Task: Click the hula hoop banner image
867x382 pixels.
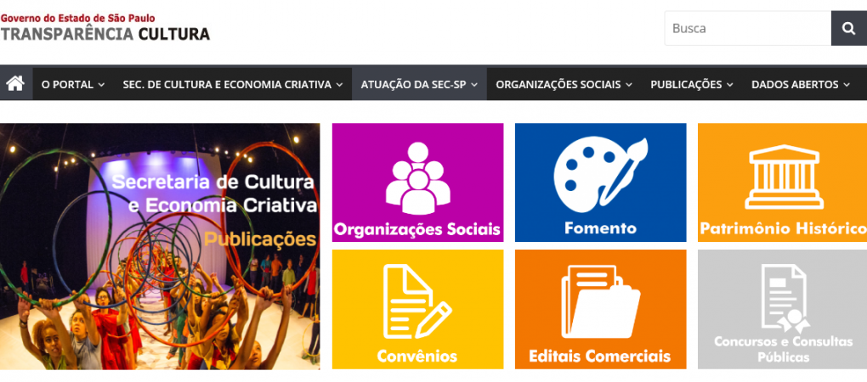Action: tap(160, 246)
